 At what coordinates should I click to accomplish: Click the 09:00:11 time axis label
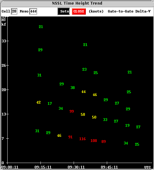click(10, 167)
